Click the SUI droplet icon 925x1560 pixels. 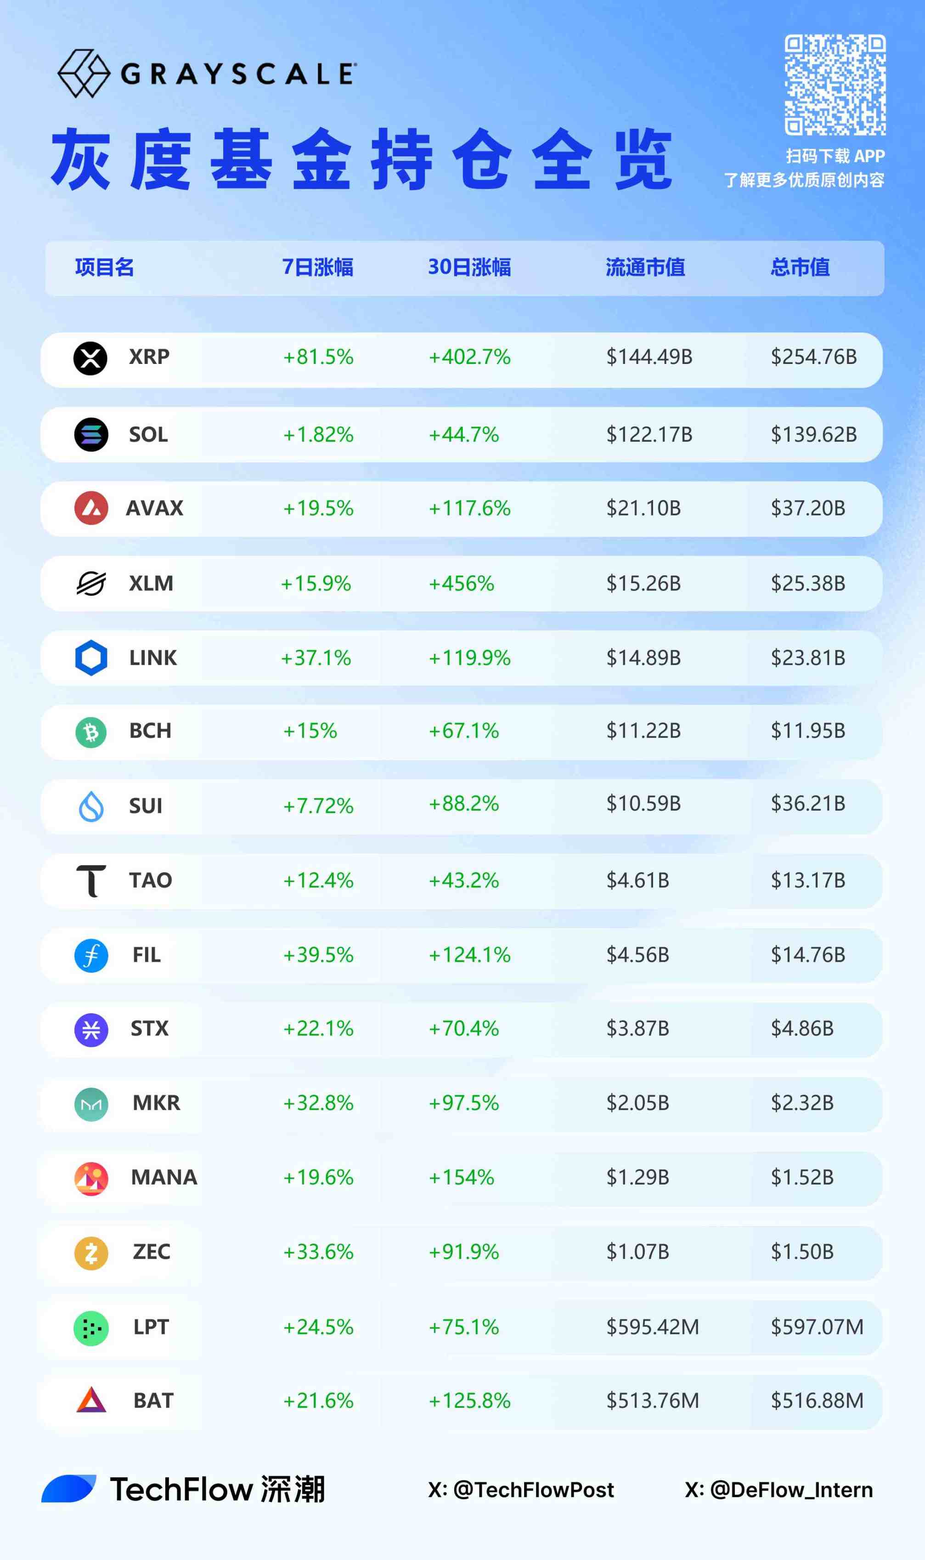click(91, 806)
